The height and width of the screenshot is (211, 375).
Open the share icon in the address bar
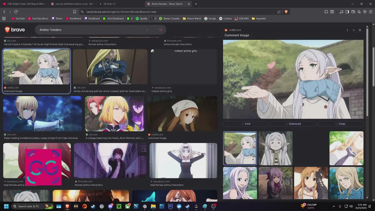(279, 12)
